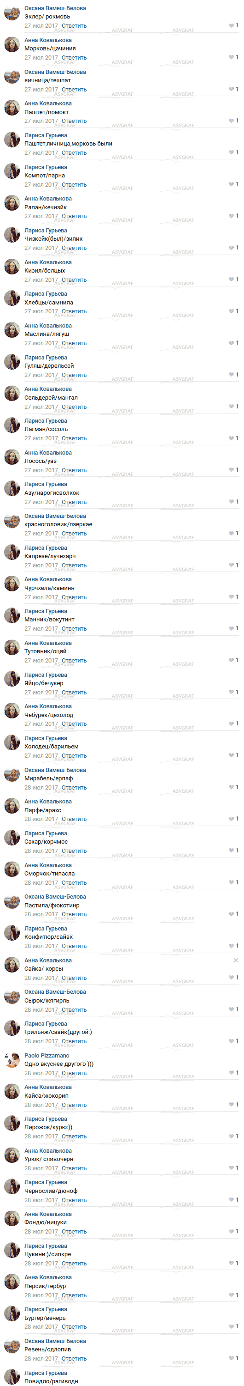Reply to the comment "Гуляш/дерельсей"
This screenshot has height=1386, width=244.
(74, 375)
